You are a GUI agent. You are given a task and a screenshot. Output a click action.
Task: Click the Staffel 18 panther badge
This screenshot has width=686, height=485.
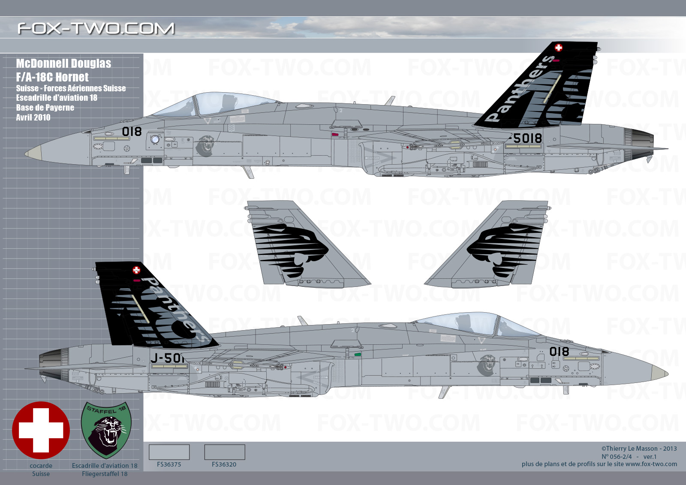point(106,430)
